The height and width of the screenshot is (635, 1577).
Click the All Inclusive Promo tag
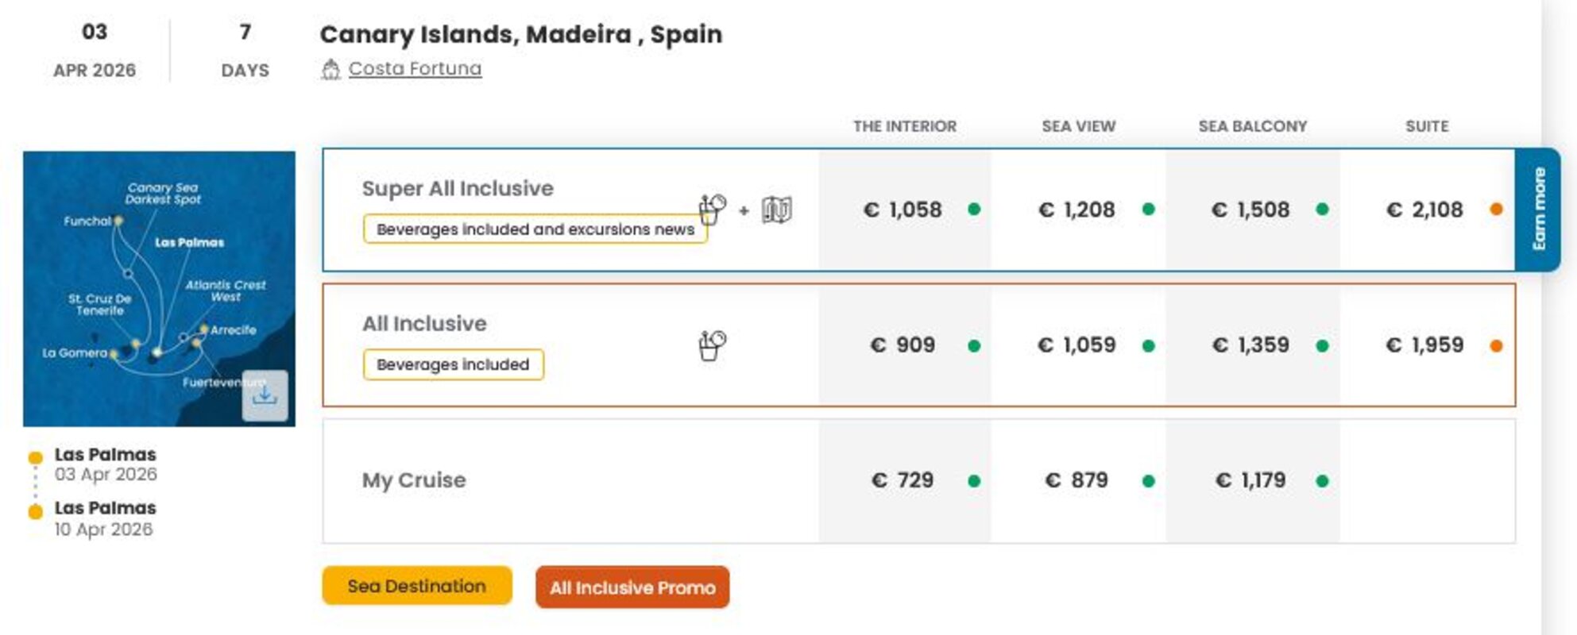[x=632, y=587]
